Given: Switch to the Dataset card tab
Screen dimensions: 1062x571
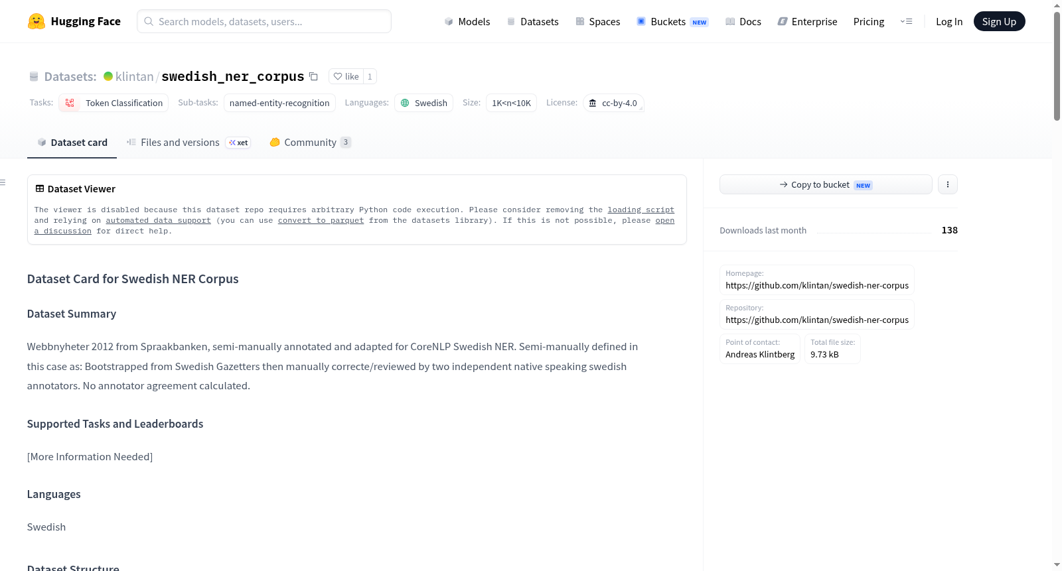Looking at the screenshot, I should click(x=72, y=143).
